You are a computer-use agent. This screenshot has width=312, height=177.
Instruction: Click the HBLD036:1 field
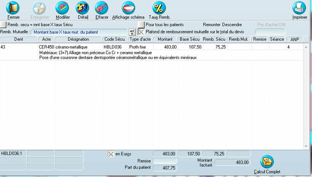13,154
